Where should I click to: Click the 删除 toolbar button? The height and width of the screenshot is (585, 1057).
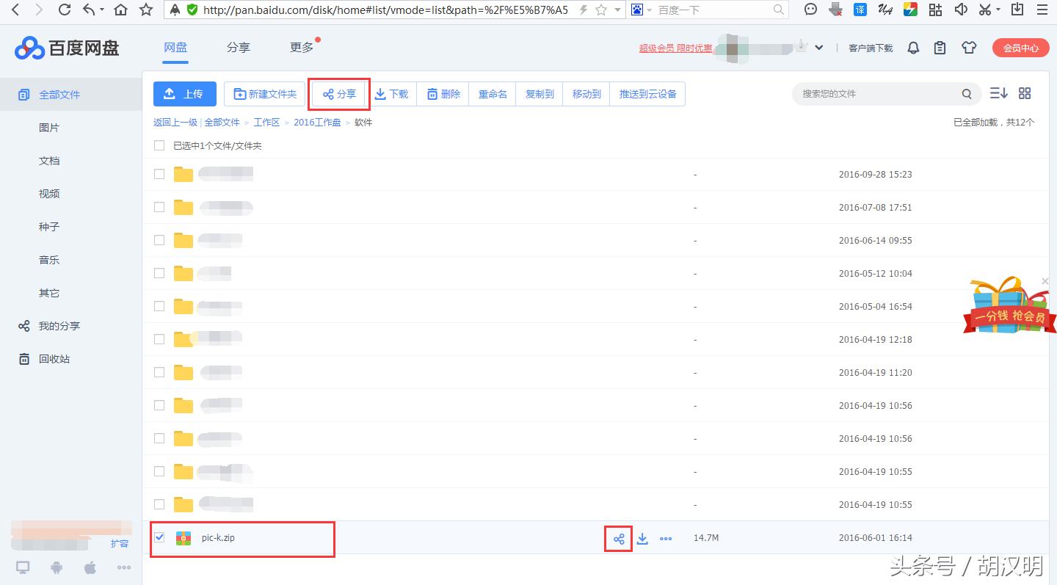443,94
